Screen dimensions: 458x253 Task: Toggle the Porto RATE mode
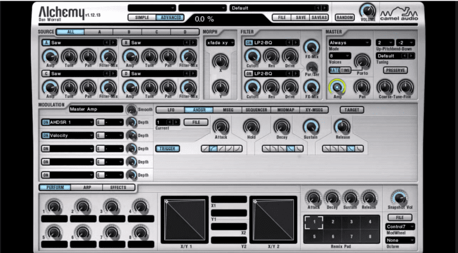[x=334, y=70]
